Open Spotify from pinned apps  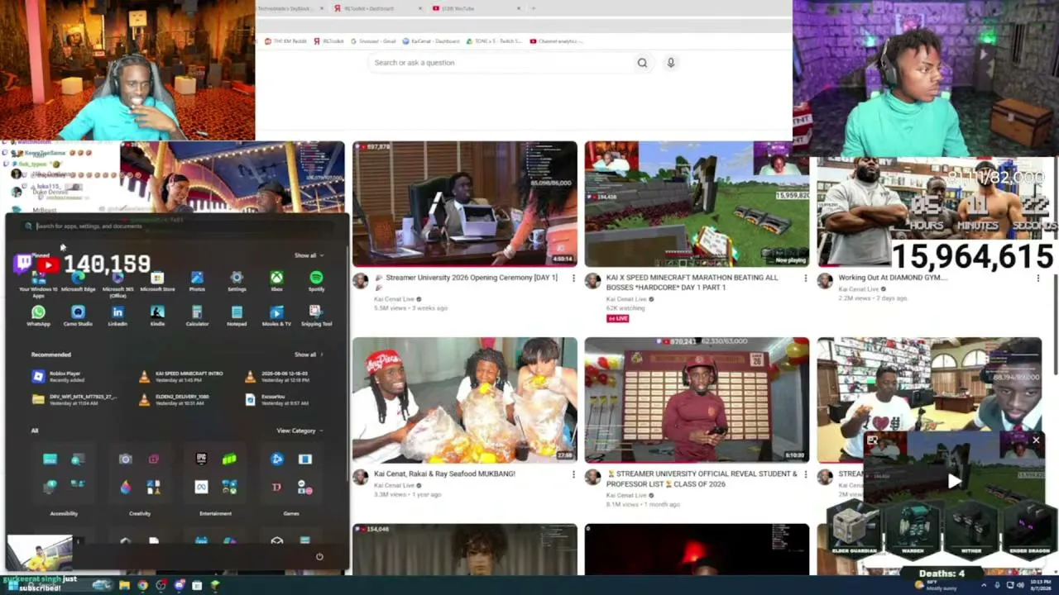click(316, 281)
